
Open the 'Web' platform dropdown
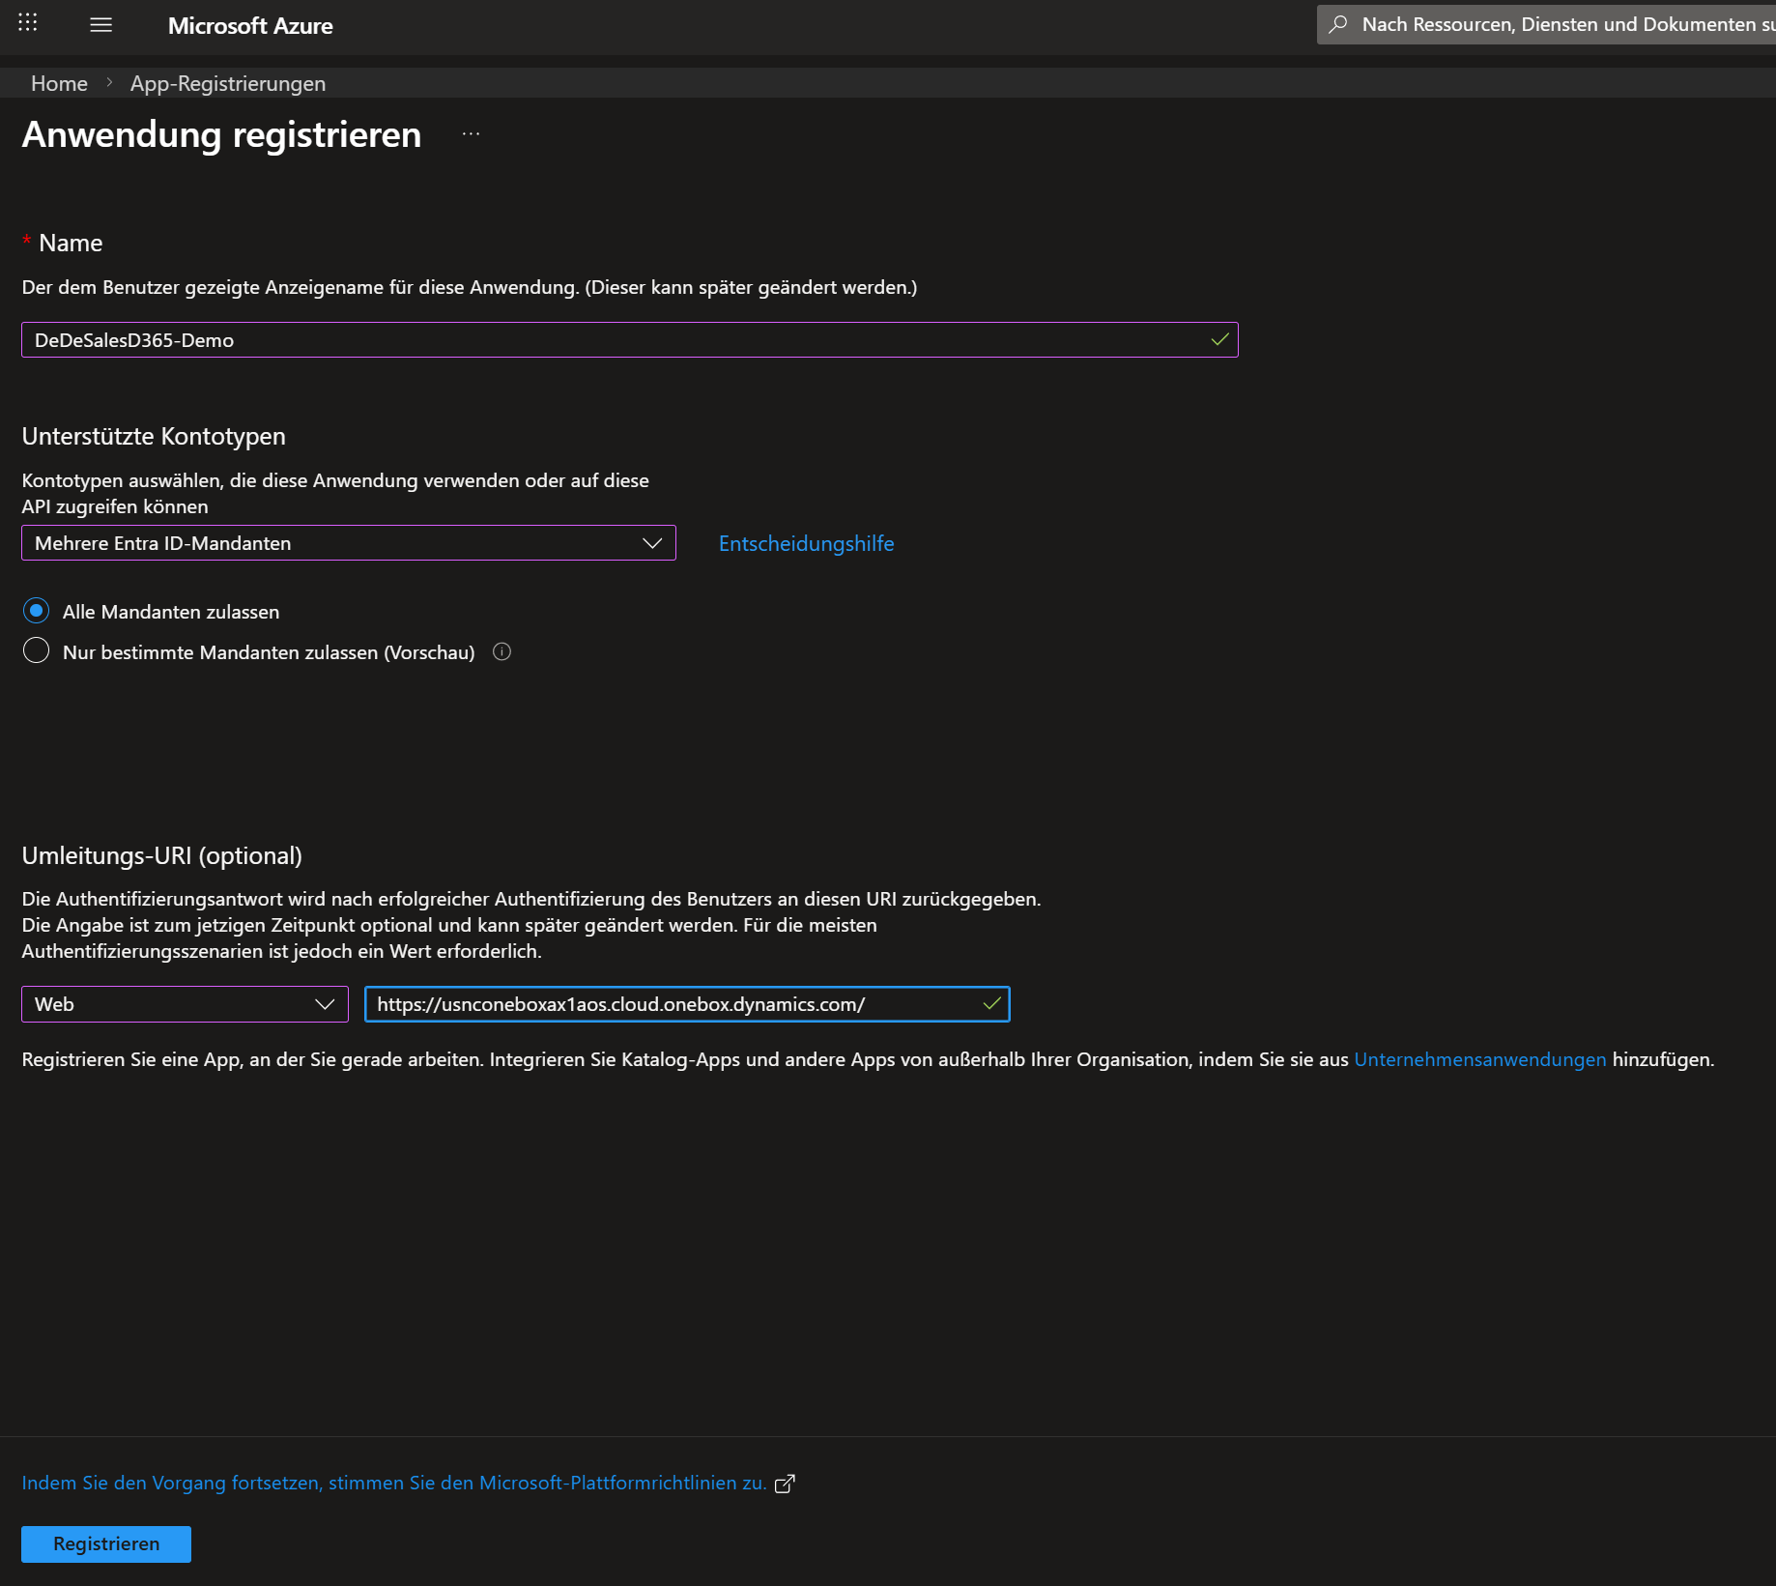185,1004
